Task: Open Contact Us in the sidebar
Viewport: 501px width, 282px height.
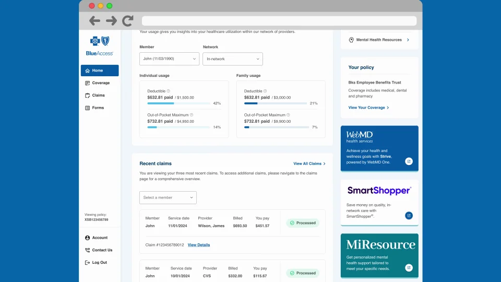Action: (100, 250)
